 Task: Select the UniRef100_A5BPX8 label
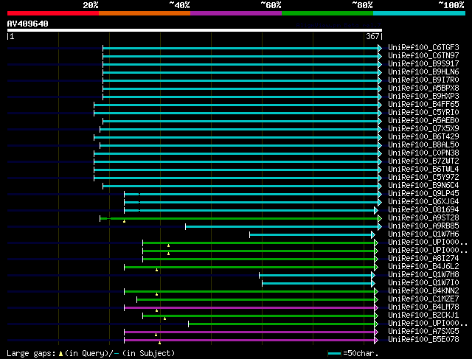(423, 88)
